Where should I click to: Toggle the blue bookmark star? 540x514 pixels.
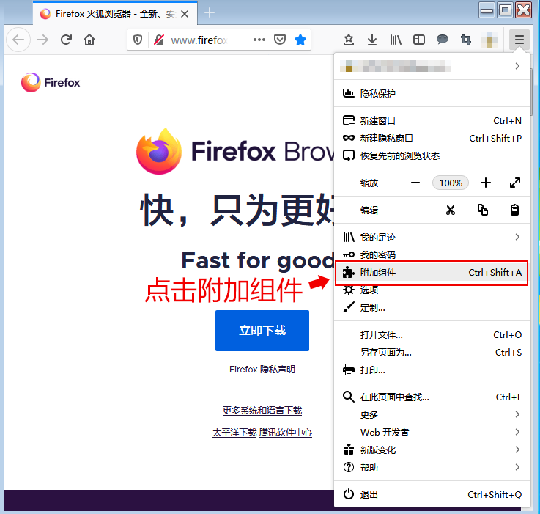pyautogui.click(x=300, y=40)
